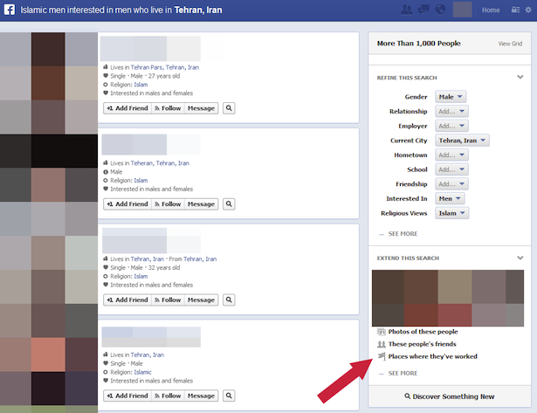537x413 pixels.
Task: Click Discover Something New button
Action: click(x=450, y=396)
